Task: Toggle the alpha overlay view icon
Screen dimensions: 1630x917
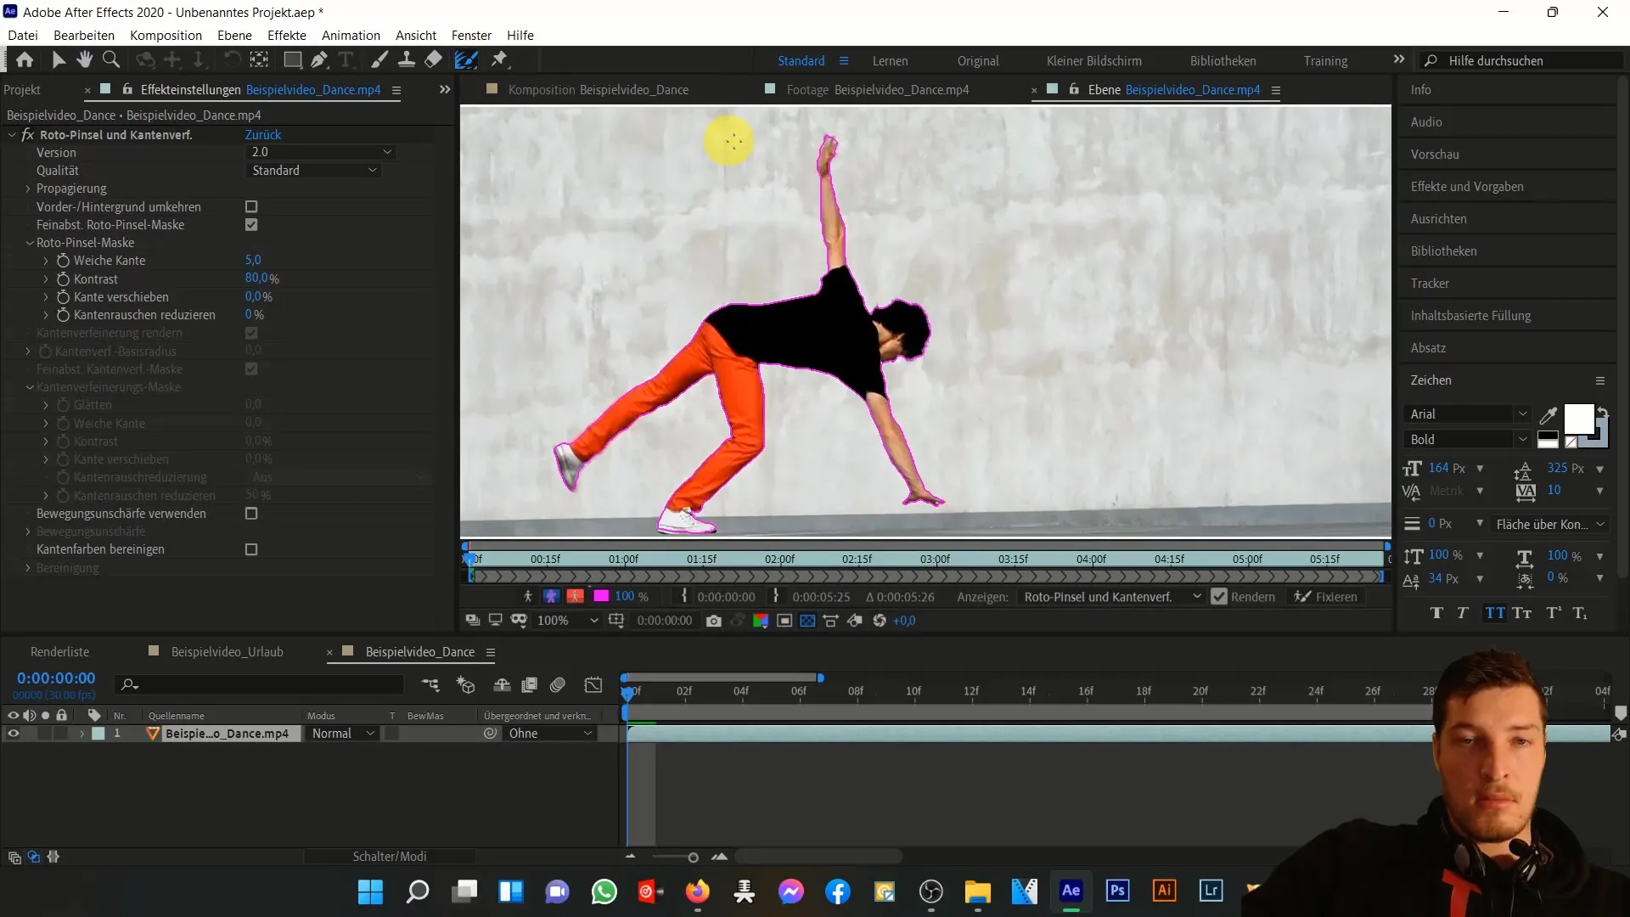Action: click(x=576, y=597)
